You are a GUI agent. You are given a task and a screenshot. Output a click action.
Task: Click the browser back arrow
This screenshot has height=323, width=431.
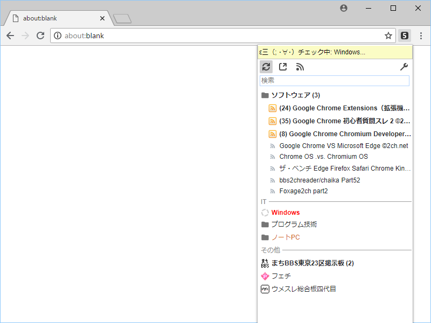pos(10,36)
